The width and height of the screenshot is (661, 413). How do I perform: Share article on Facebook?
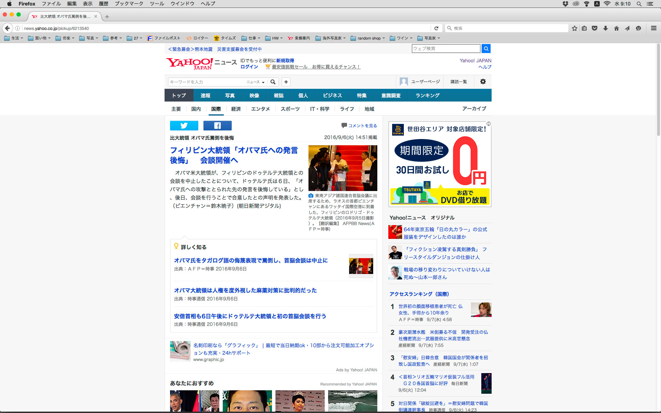pyautogui.click(x=217, y=126)
